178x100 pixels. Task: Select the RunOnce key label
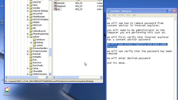pos(37,62)
